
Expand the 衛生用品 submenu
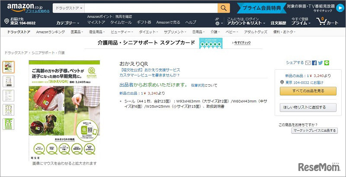click(97, 32)
